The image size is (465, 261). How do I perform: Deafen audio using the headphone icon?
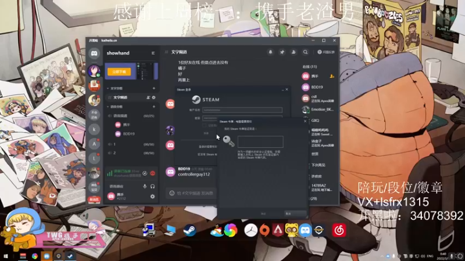pyautogui.click(x=152, y=186)
